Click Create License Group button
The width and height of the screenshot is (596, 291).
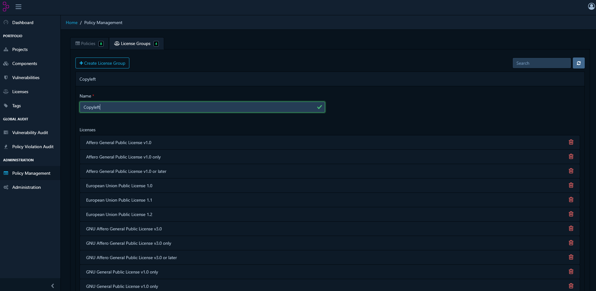click(102, 63)
